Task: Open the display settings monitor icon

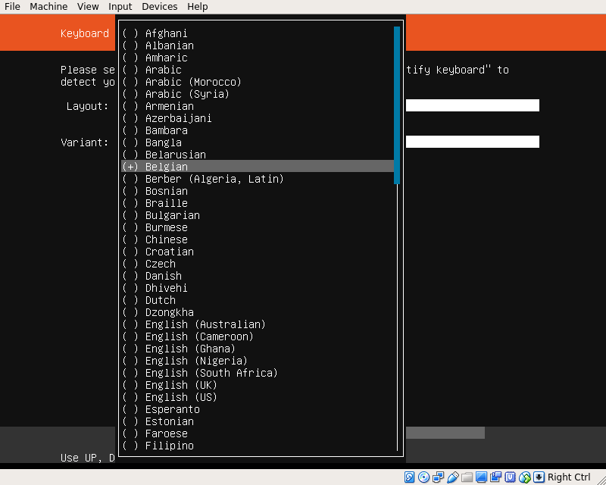Action: [x=481, y=477]
